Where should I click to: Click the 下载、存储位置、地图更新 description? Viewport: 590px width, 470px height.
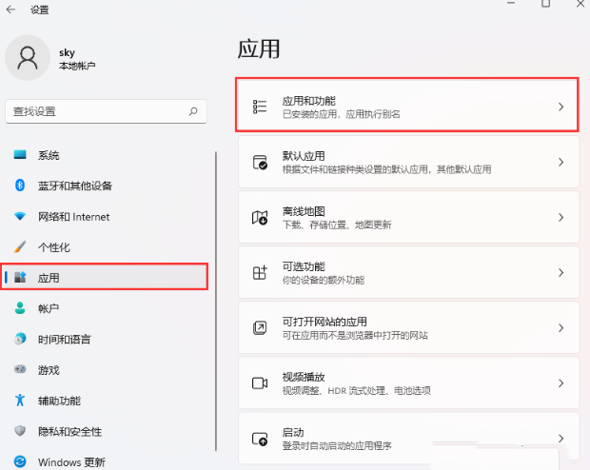(x=337, y=225)
